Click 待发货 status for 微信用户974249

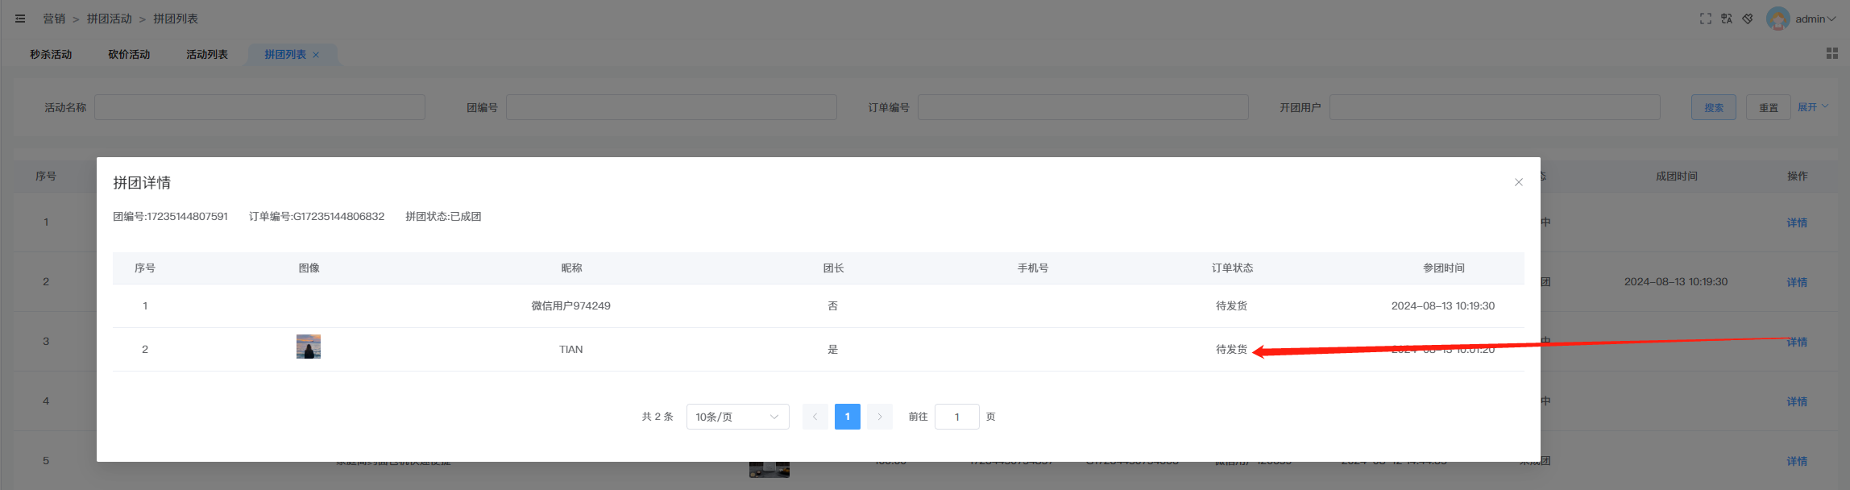pyautogui.click(x=1232, y=305)
